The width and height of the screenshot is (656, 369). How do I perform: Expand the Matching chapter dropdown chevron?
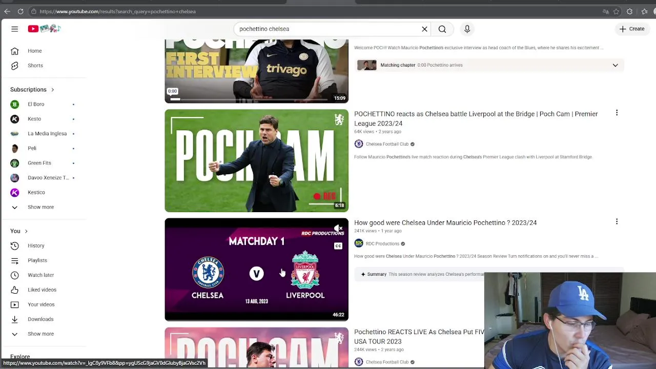(x=615, y=65)
